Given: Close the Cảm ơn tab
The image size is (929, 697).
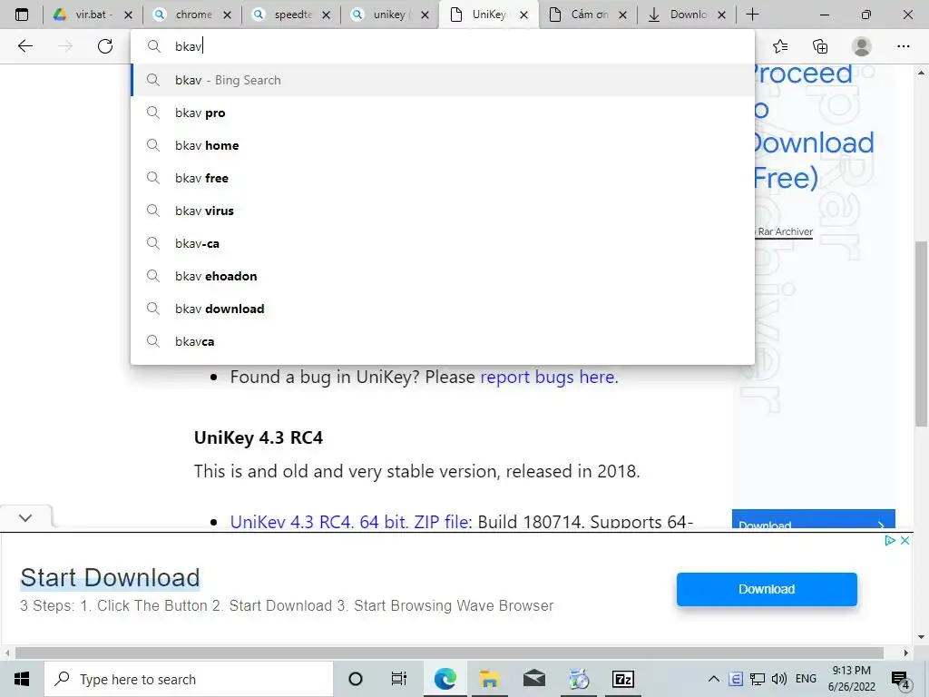Looking at the screenshot, I should (x=622, y=15).
